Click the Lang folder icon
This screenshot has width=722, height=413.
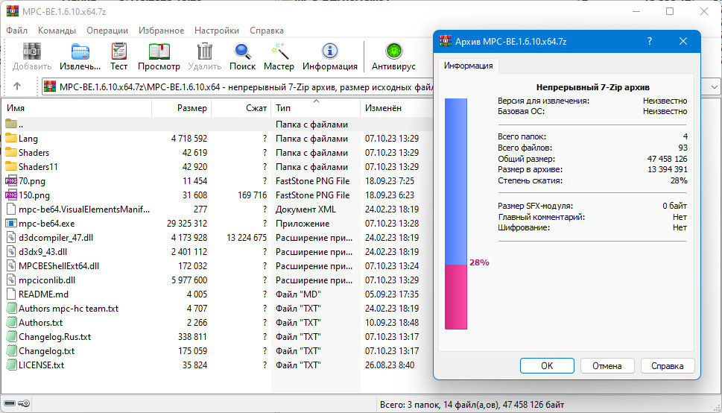coord(11,138)
